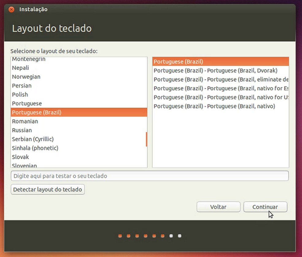Select Nepali keyboard layout
Screen dimensions: 302x257
click(79, 68)
